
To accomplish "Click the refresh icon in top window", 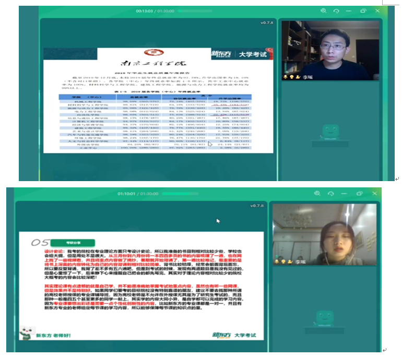I will tap(336, 10).
